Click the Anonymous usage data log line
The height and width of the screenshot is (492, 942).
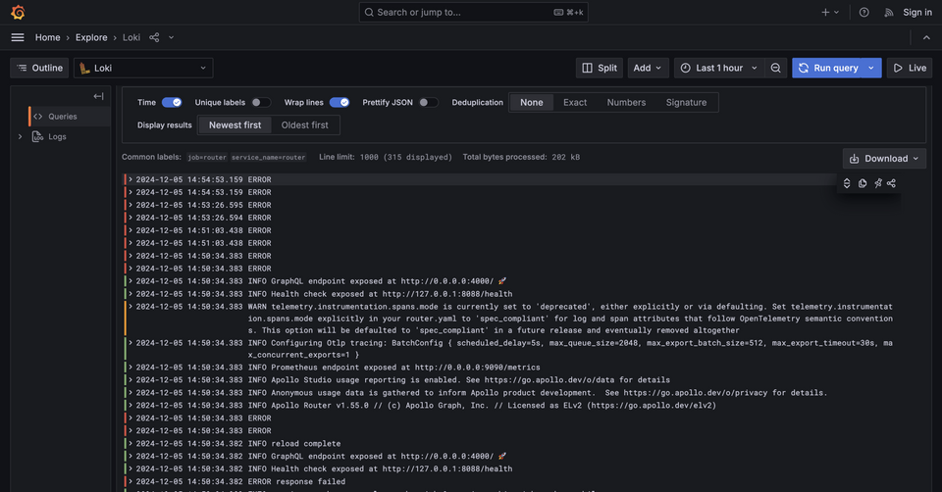point(538,392)
